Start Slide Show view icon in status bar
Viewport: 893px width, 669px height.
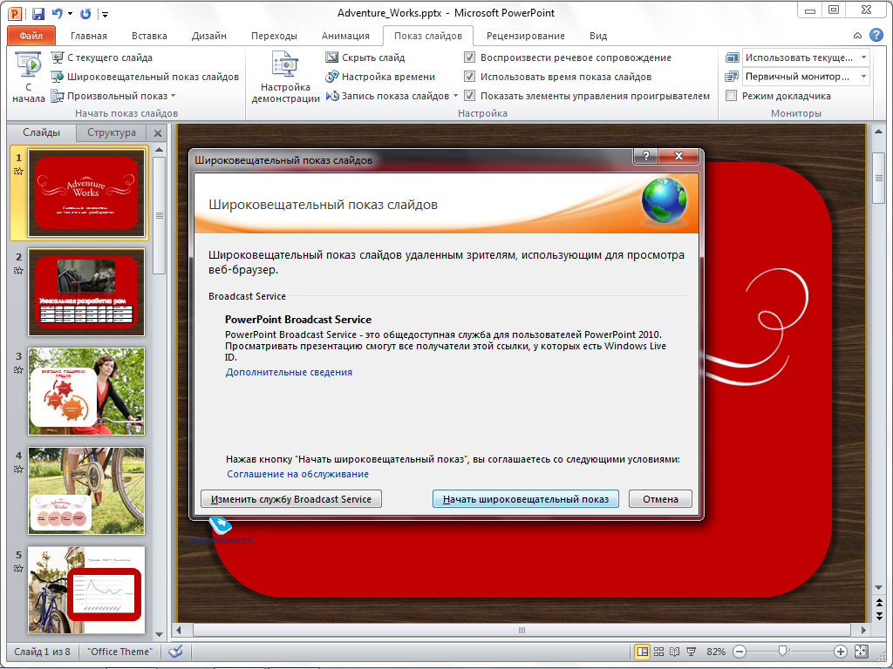(x=691, y=652)
